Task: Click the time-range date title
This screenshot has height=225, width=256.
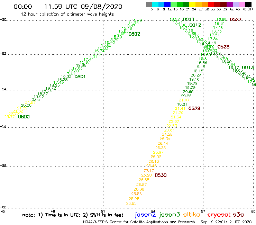Action: pos(68,7)
